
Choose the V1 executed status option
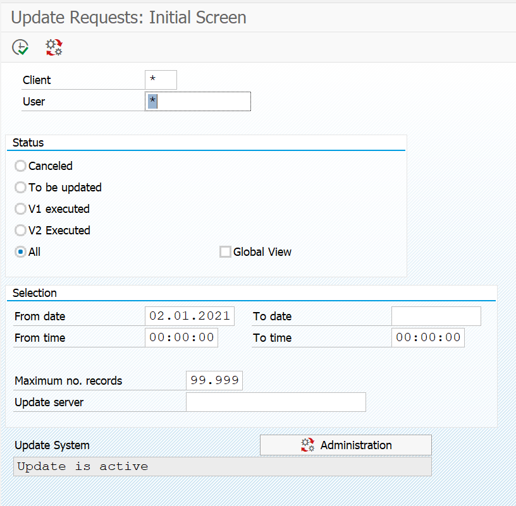click(20, 208)
